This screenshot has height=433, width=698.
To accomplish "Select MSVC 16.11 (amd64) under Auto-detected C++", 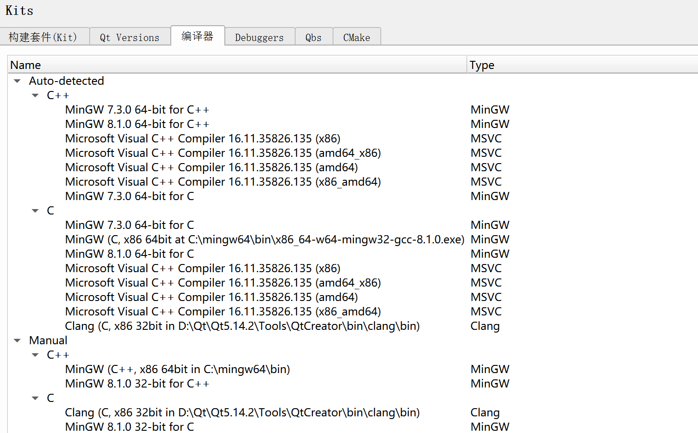I will (211, 167).
